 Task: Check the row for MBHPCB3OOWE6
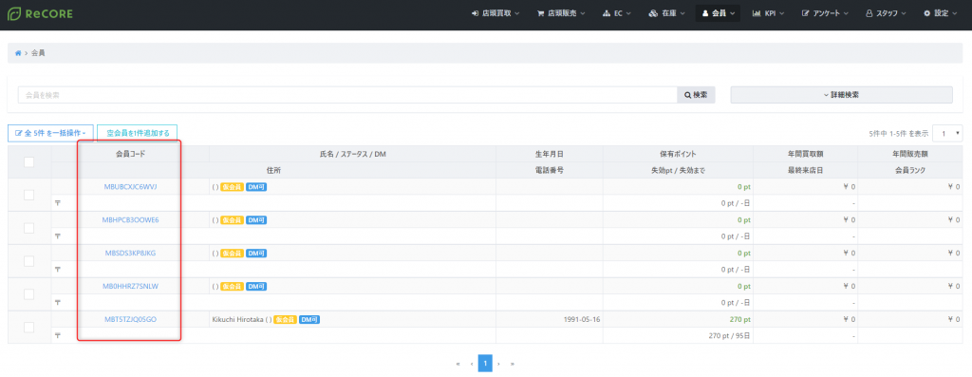29,228
